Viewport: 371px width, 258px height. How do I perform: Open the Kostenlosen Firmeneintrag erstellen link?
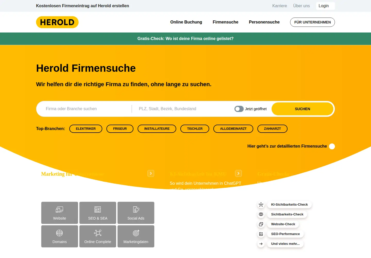pos(82,6)
